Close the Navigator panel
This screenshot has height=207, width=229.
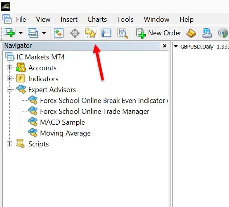click(165, 46)
